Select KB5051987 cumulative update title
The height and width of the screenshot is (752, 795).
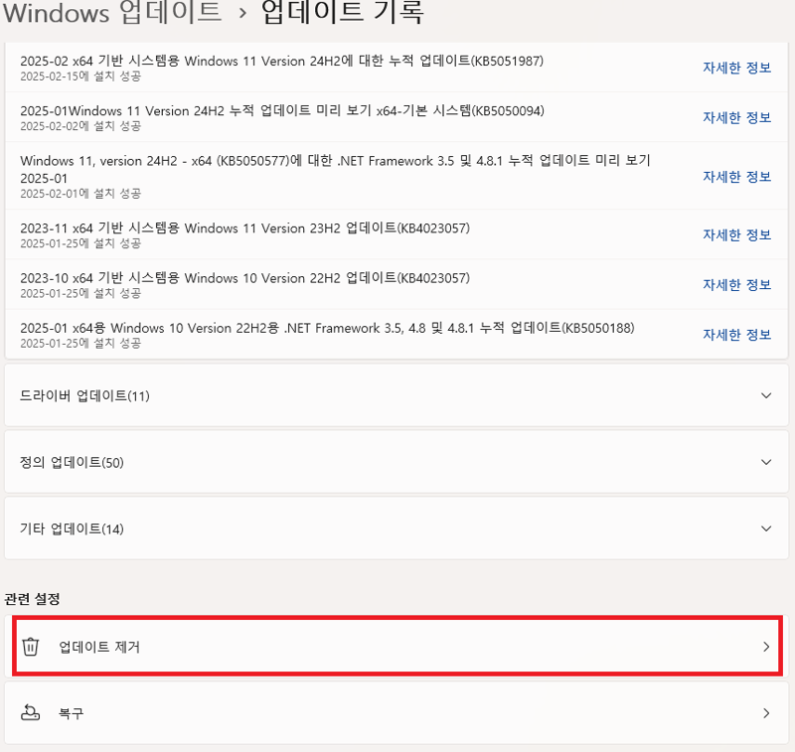point(282,61)
